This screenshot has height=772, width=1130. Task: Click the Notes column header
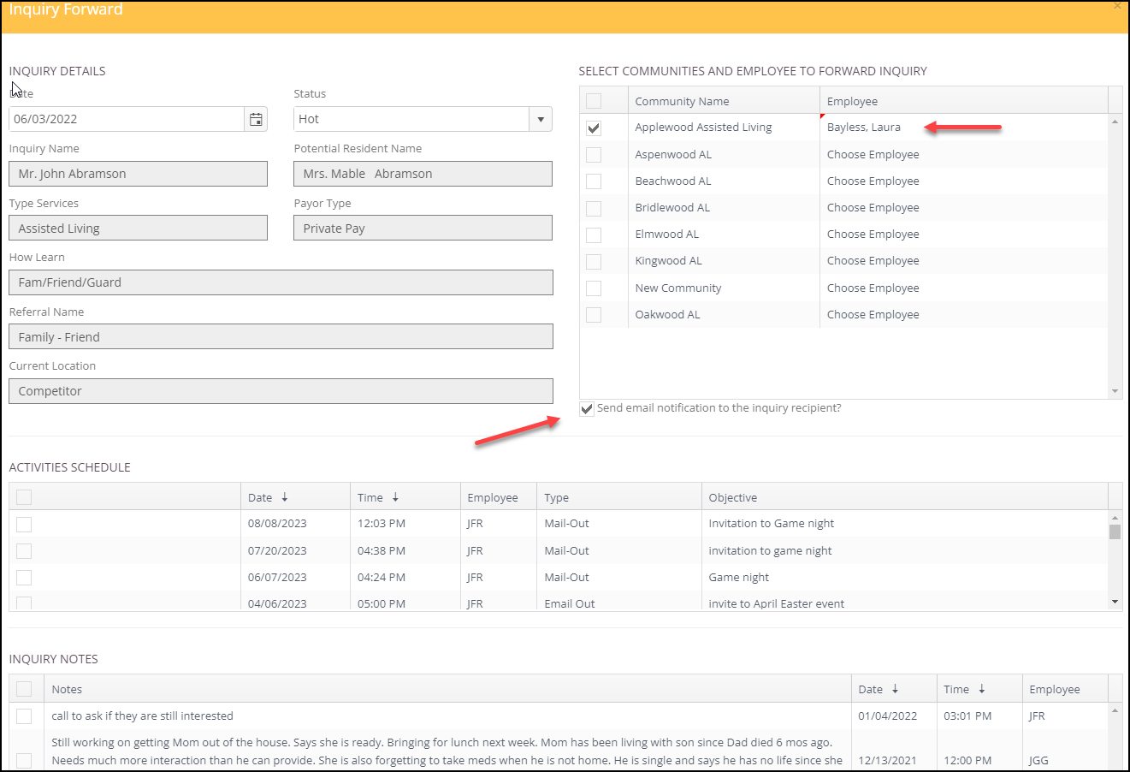[x=448, y=689]
